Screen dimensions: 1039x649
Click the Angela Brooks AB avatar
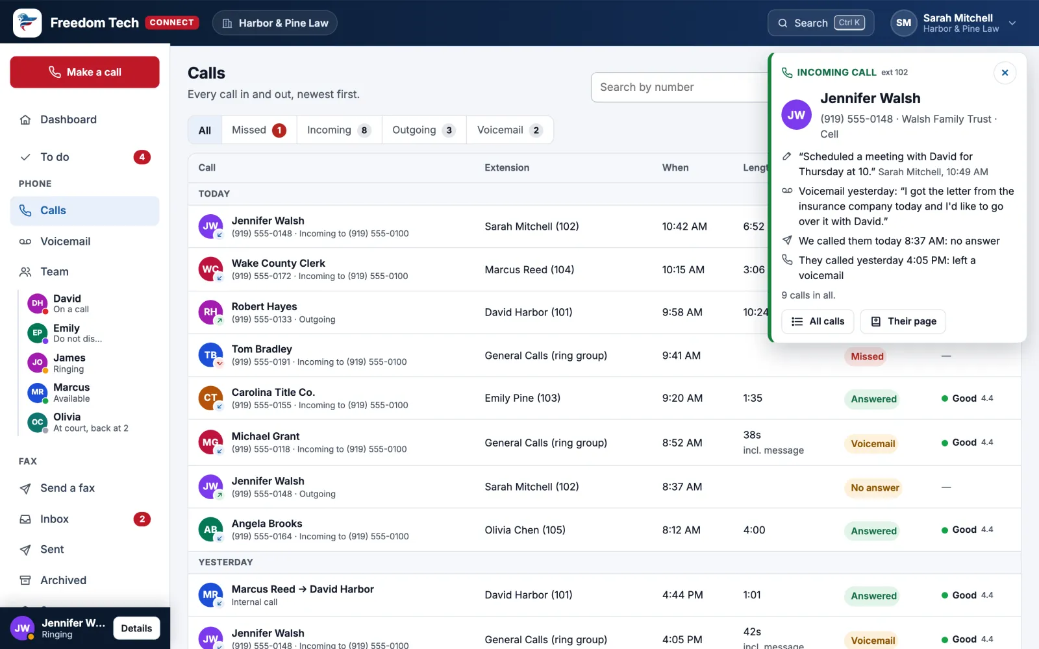pyautogui.click(x=210, y=530)
